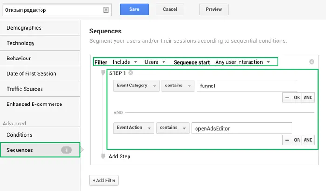Open the Demographics section
The width and height of the screenshot is (326, 191).
[40, 28]
